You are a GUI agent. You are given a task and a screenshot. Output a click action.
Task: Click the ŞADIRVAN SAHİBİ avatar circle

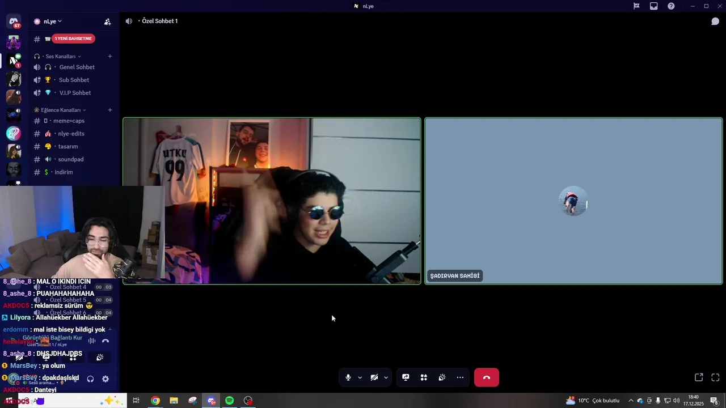[573, 201]
